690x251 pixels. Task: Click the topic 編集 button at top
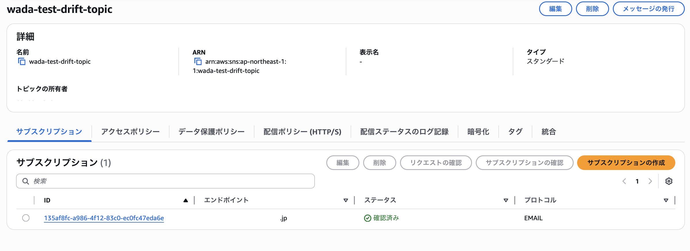pyautogui.click(x=556, y=9)
